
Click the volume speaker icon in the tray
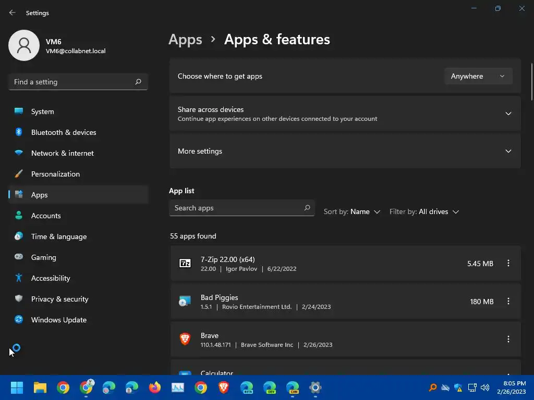pyautogui.click(x=485, y=387)
